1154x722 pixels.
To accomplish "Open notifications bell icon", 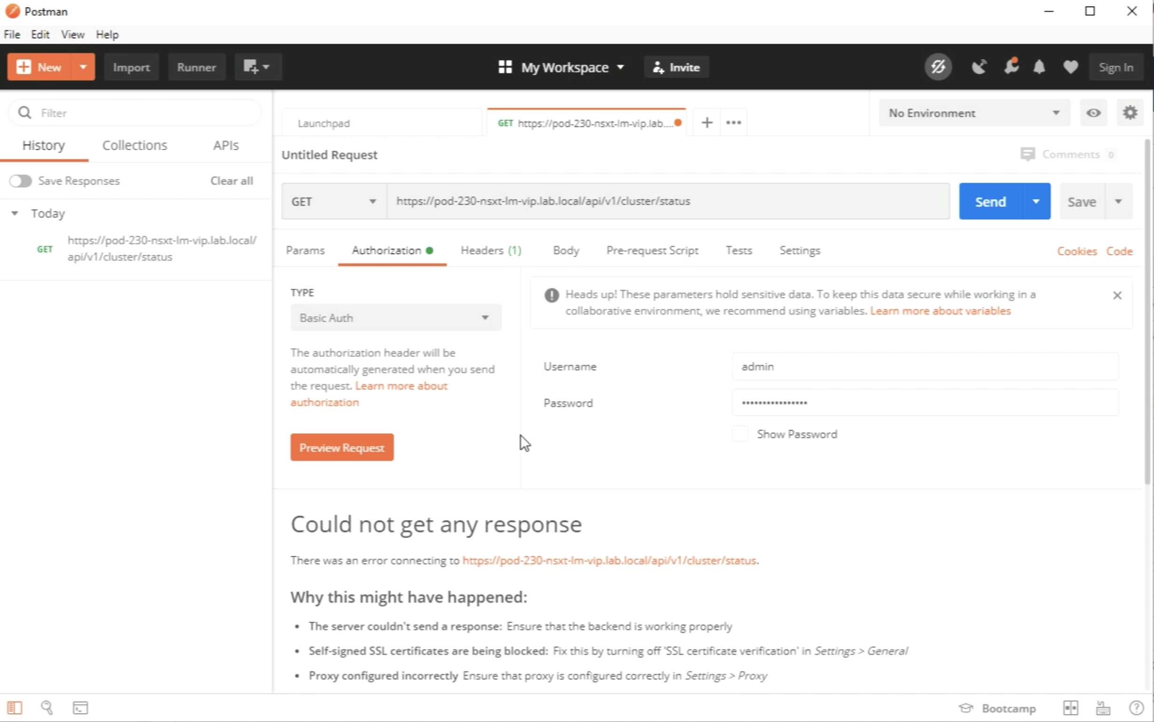I will pos(1039,67).
